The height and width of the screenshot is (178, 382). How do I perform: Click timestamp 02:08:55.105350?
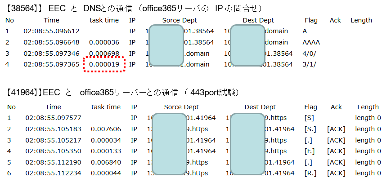(54, 151)
